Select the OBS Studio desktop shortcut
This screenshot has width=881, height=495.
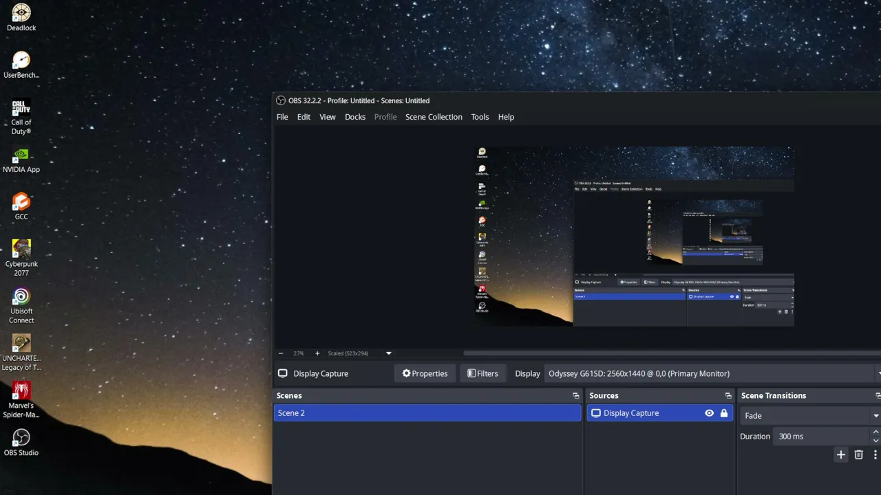21,443
